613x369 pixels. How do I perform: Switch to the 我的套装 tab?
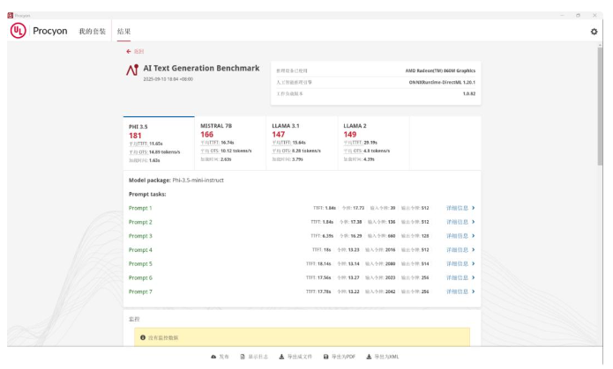(x=93, y=31)
